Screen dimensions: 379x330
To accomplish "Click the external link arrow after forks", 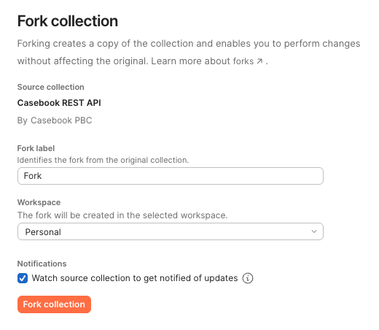I will click(259, 61).
